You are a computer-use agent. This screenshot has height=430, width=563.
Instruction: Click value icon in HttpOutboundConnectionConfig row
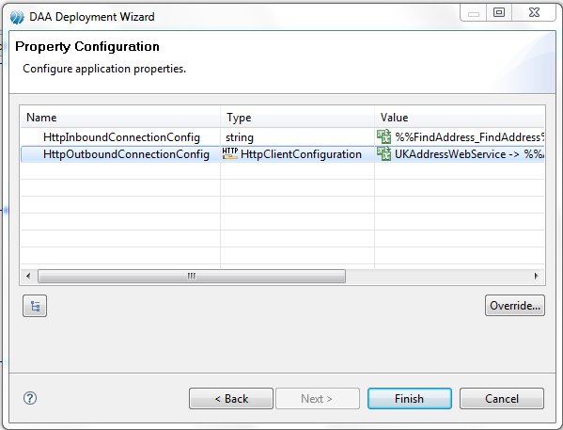click(x=383, y=154)
